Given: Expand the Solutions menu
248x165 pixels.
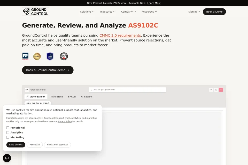Looking at the screenshot, I should [87, 12].
